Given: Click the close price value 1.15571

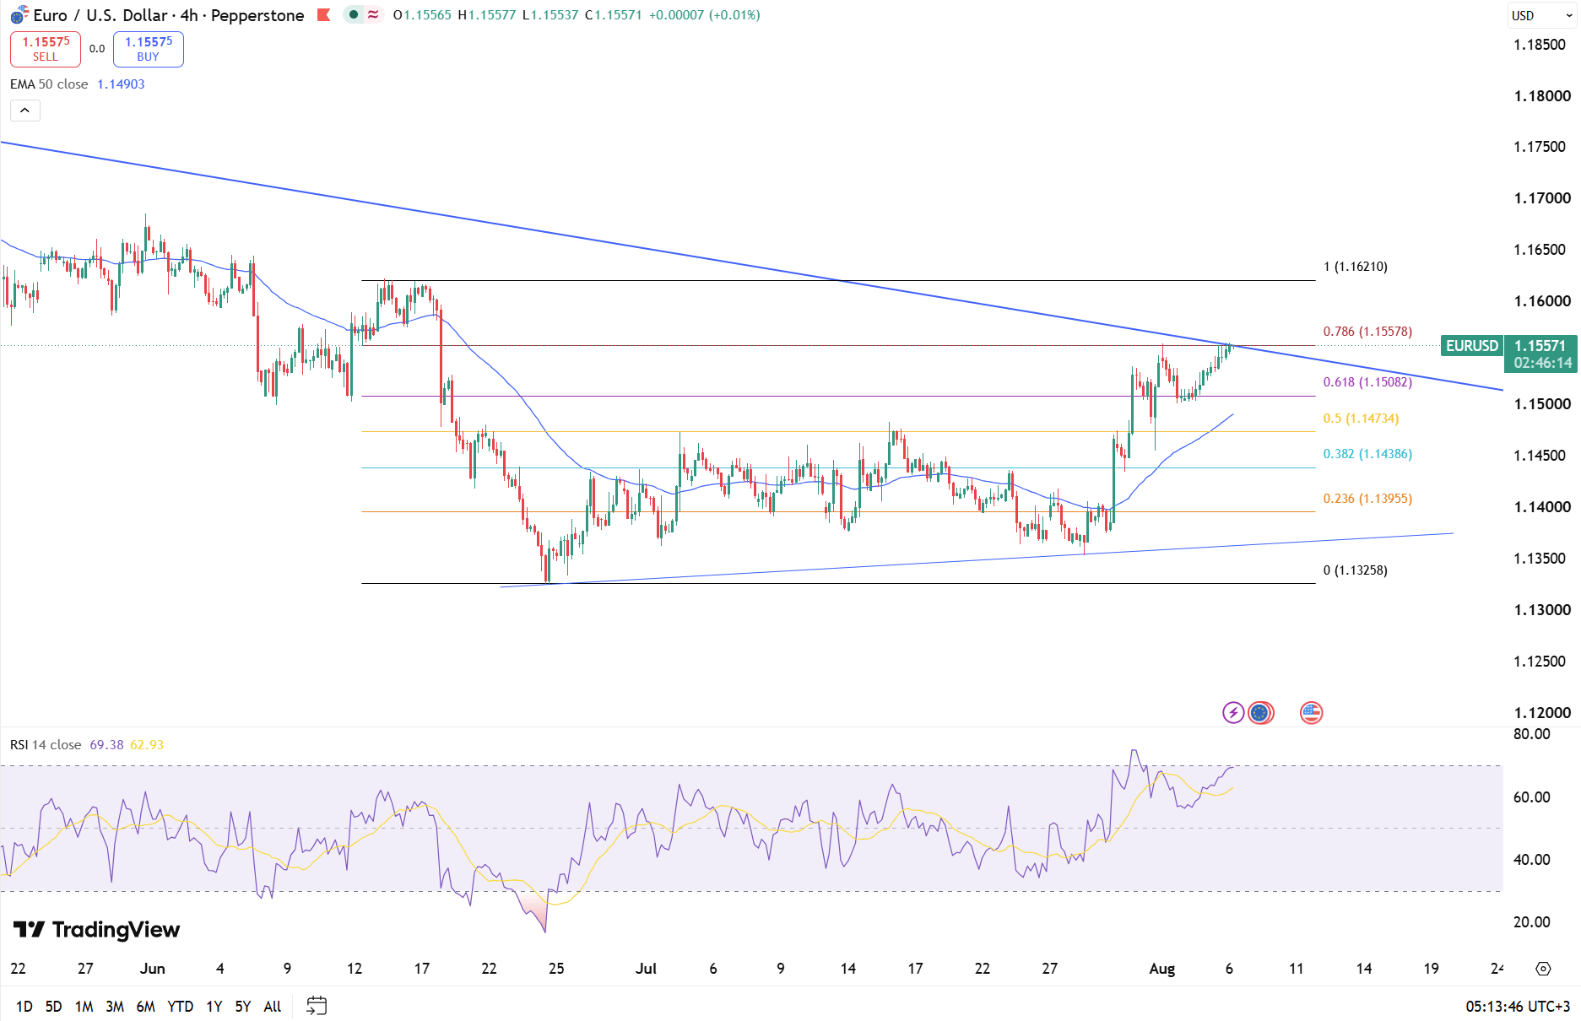Looking at the screenshot, I should 619,15.
